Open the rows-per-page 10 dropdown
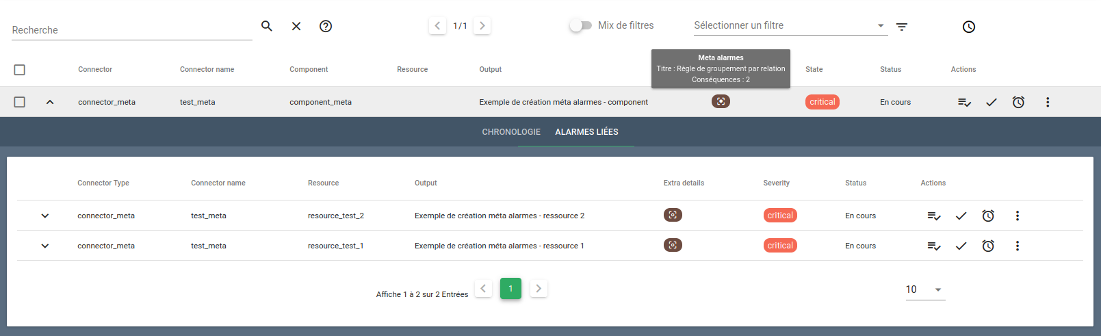This screenshot has width=1101, height=336. (925, 289)
